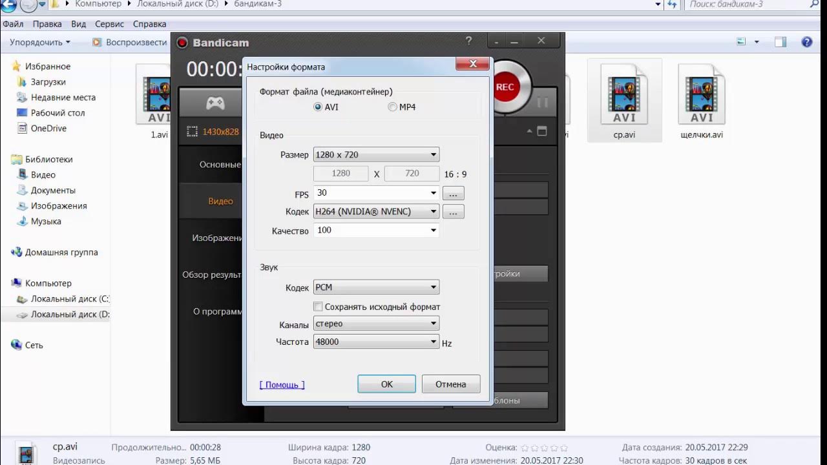Open the Основные tab in Bandicam
This screenshot has width=827, height=465.
pyautogui.click(x=220, y=165)
